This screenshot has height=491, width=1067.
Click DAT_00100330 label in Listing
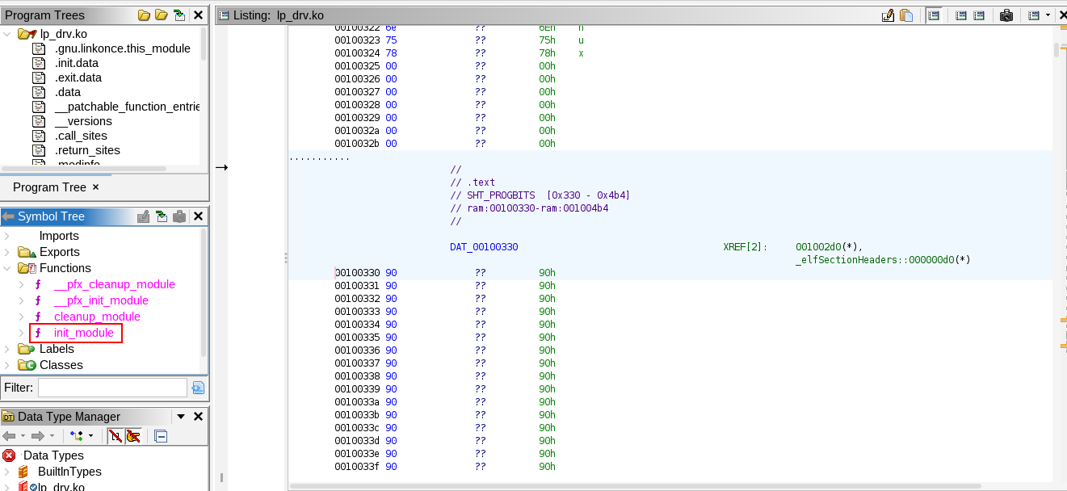coord(484,247)
